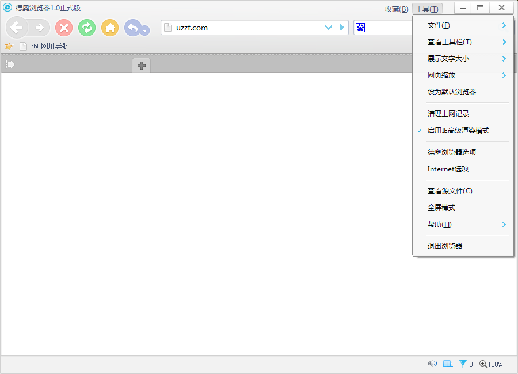Click the ad filter funnel icon
Image resolution: width=518 pixels, height=374 pixels.
[463, 364]
